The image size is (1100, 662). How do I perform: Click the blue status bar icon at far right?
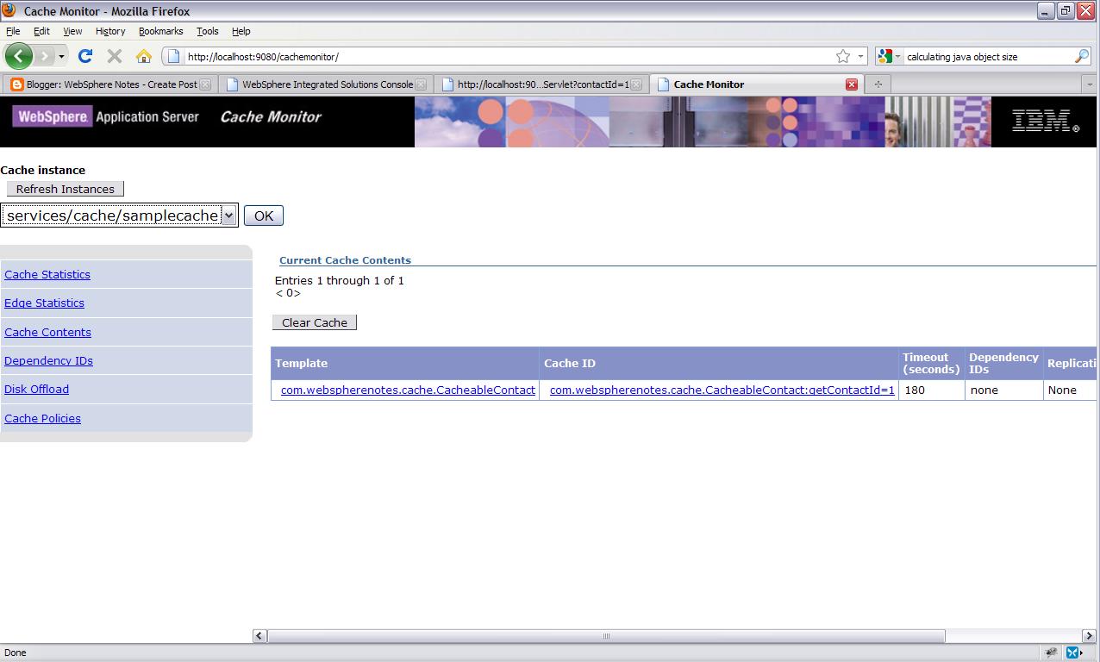1074,653
